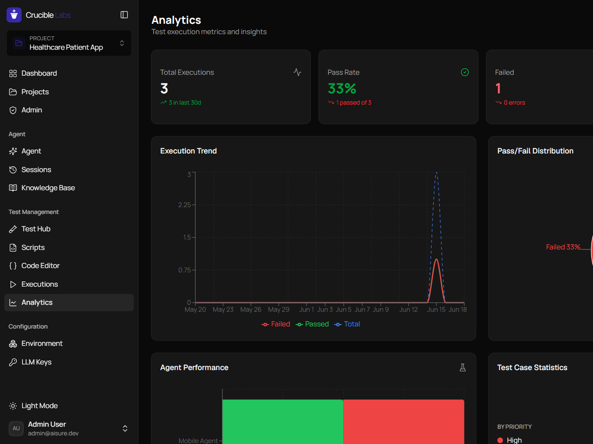Click the flask icon on Agent Performance
The height and width of the screenshot is (444, 593).
click(x=463, y=367)
